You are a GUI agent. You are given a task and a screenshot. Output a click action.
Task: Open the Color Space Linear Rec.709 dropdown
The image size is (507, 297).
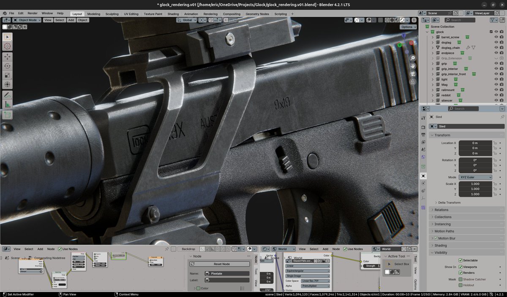(315, 281)
